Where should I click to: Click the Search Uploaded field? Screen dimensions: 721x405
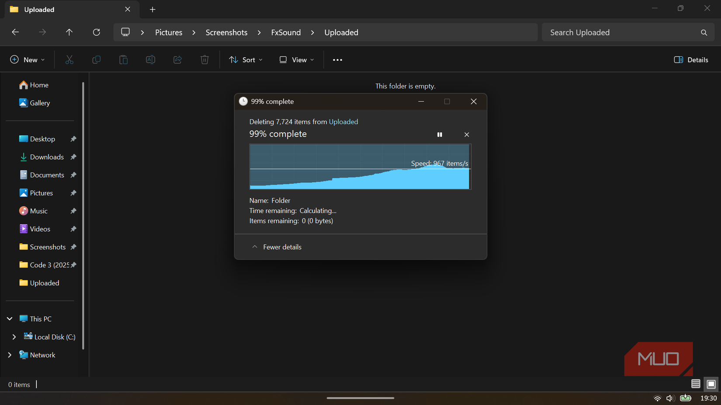pos(628,33)
